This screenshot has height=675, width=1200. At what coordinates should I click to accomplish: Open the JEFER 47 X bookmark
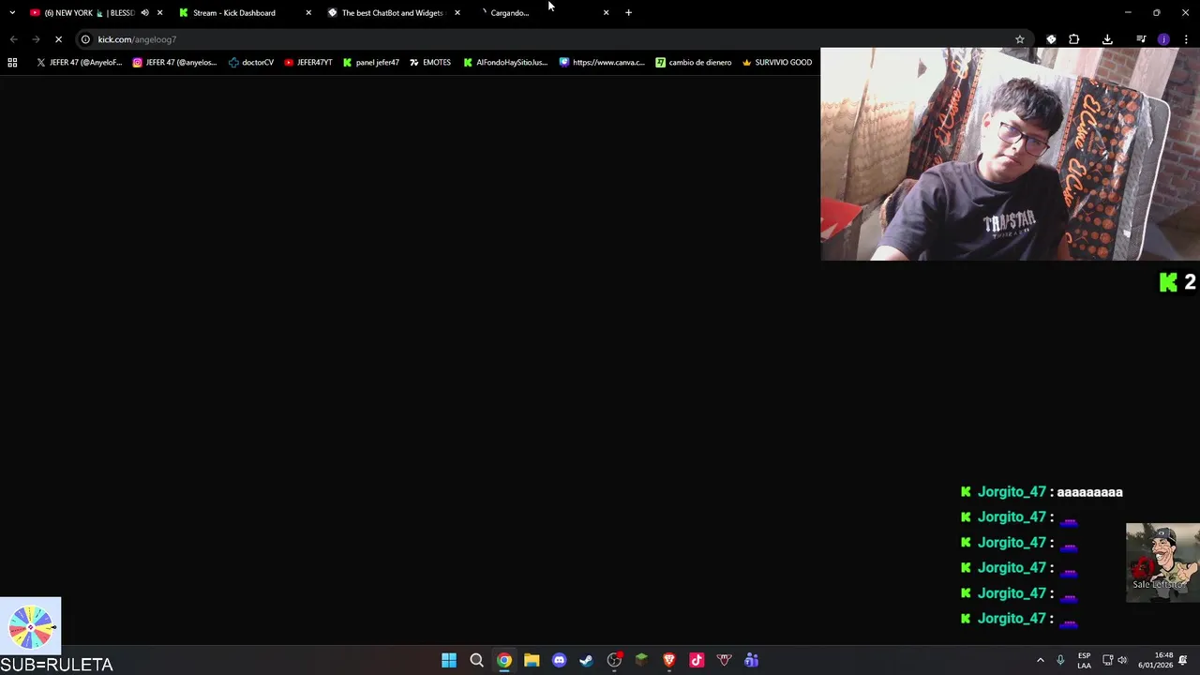pos(79,63)
